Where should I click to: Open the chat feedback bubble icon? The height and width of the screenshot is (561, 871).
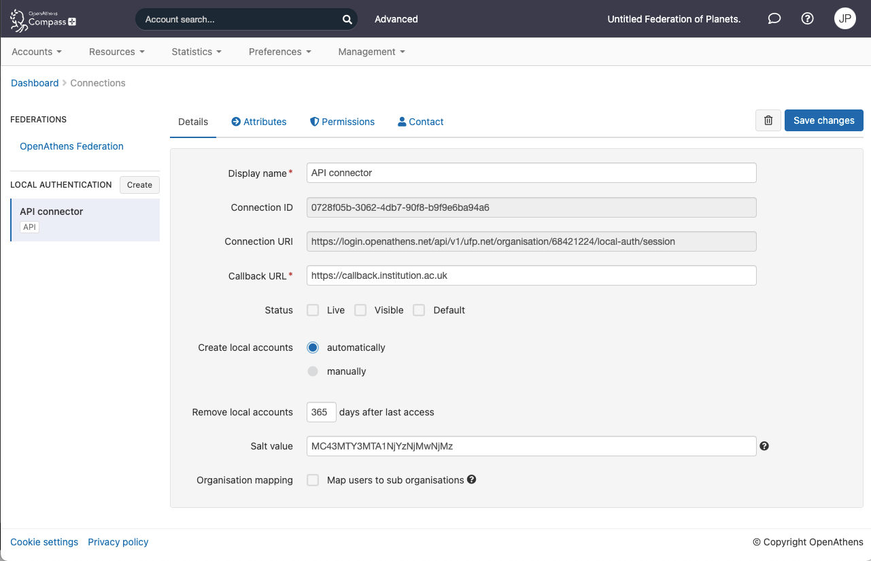[774, 18]
